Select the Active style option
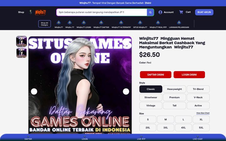226x141 pixels. [x=198, y=106]
